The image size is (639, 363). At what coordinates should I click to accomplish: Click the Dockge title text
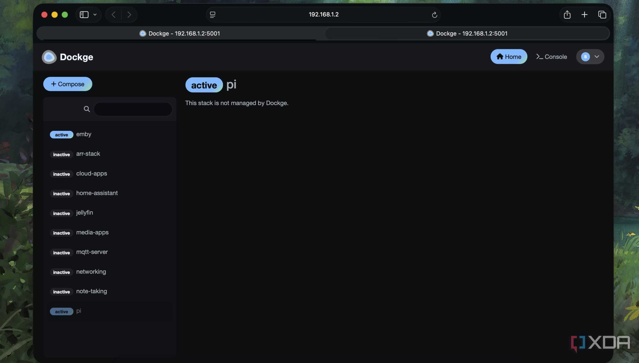click(76, 57)
